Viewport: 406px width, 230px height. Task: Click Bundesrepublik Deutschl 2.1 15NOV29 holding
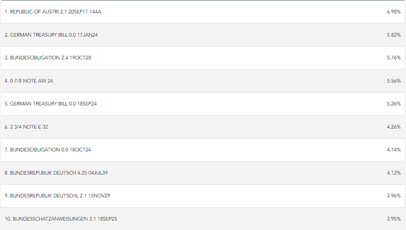(57, 196)
